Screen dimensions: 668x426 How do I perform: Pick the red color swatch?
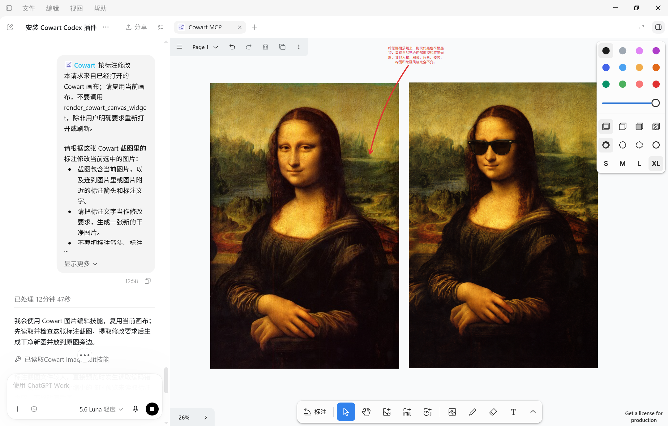[656, 84]
